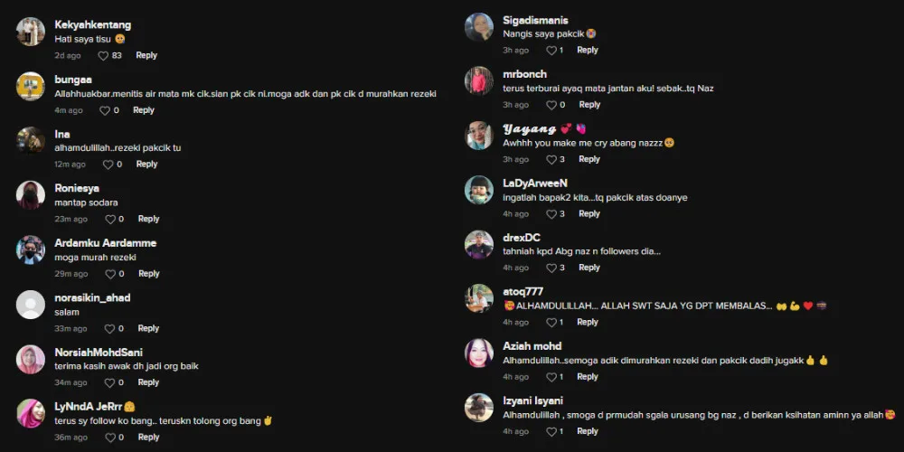Heart the drexDC comment
The height and width of the screenshot is (452, 904).
[x=551, y=268]
